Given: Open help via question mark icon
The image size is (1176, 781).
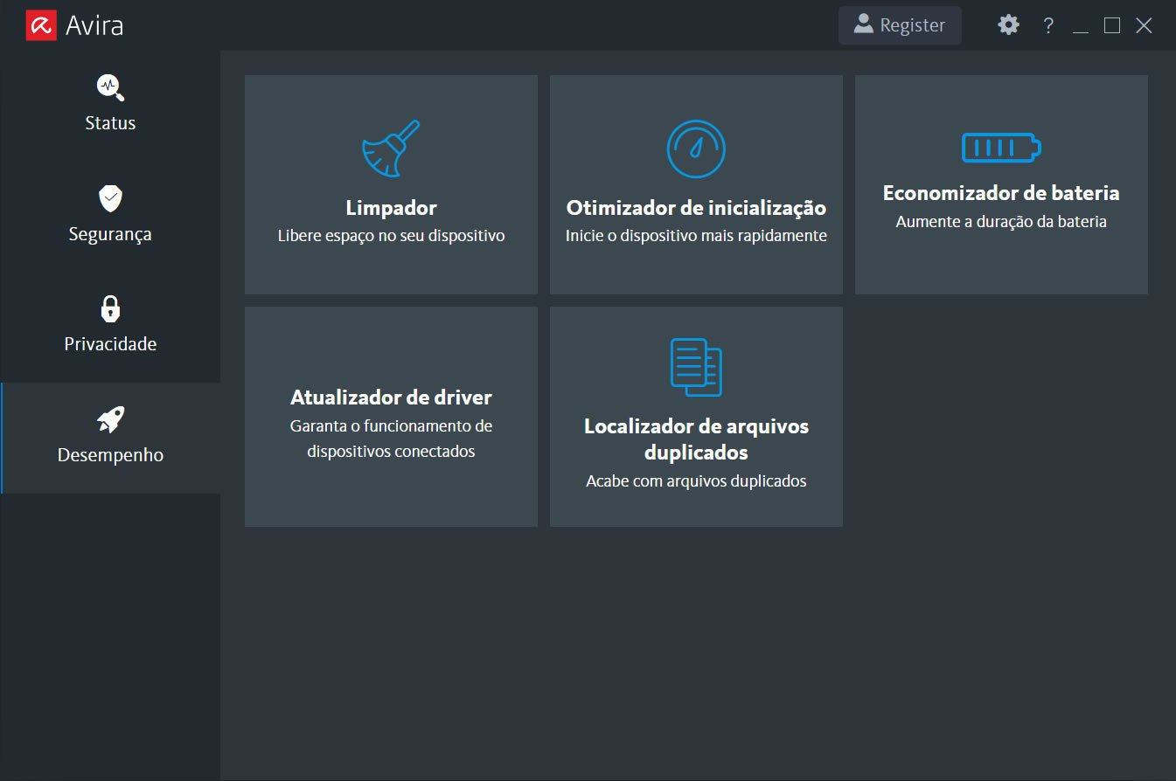Looking at the screenshot, I should (1048, 25).
